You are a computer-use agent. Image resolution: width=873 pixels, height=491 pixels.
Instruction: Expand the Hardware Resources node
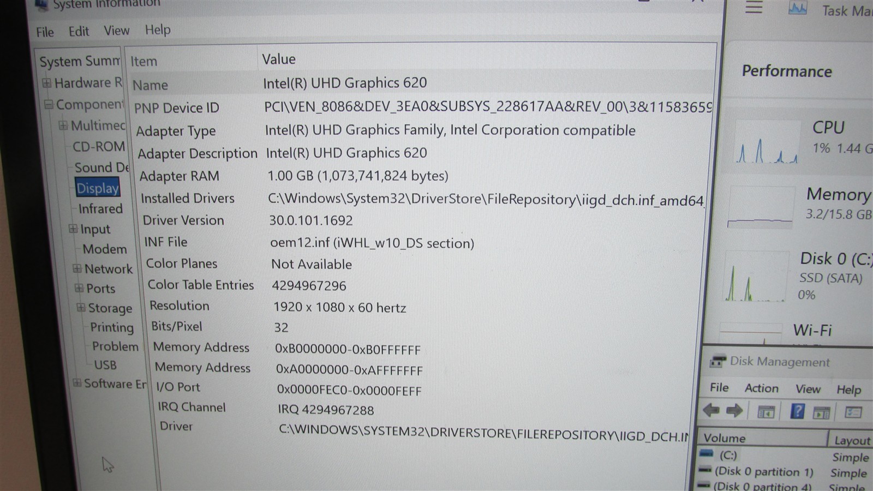click(x=47, y=83)
